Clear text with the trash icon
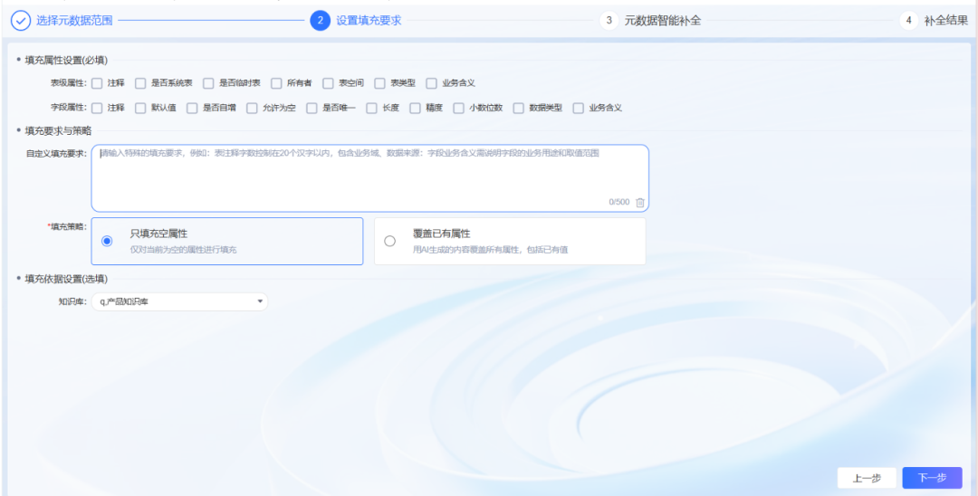 pyautogui.click(x=640, y=202)
